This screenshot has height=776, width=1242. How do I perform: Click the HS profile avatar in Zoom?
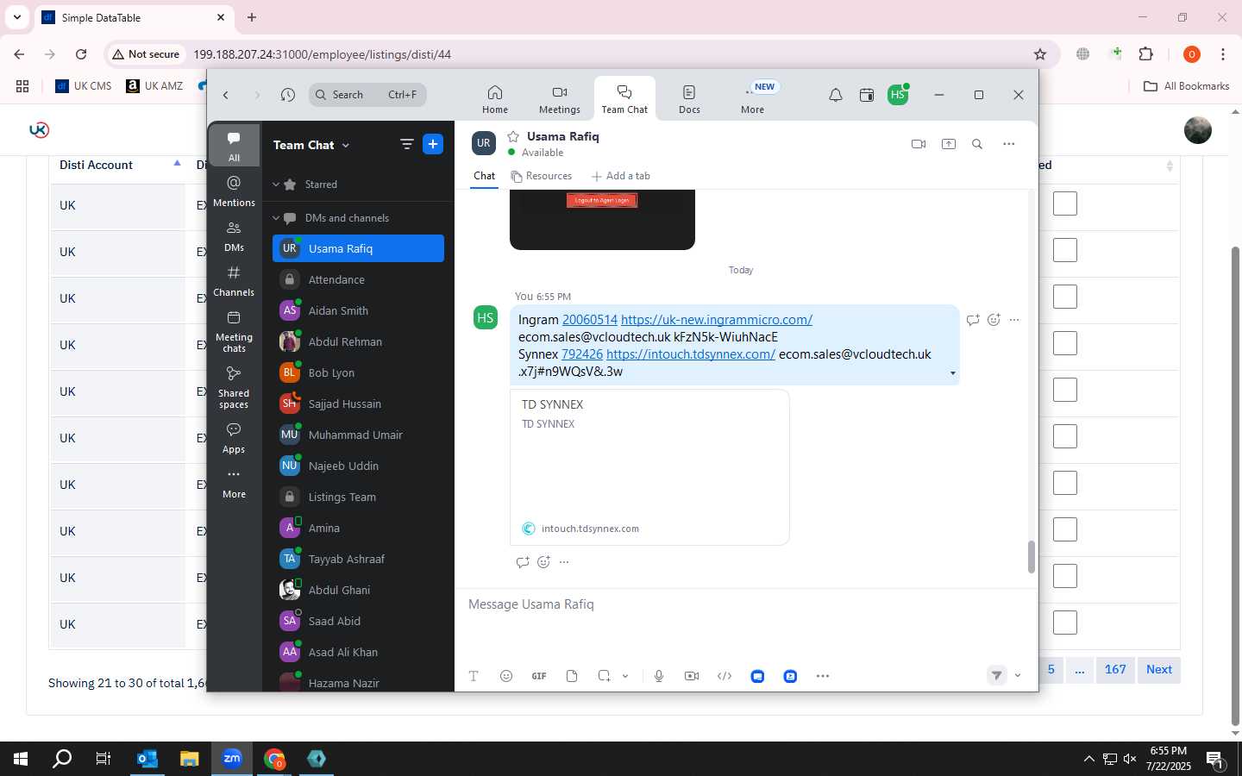pyautogui.click(x=898, y=95)
